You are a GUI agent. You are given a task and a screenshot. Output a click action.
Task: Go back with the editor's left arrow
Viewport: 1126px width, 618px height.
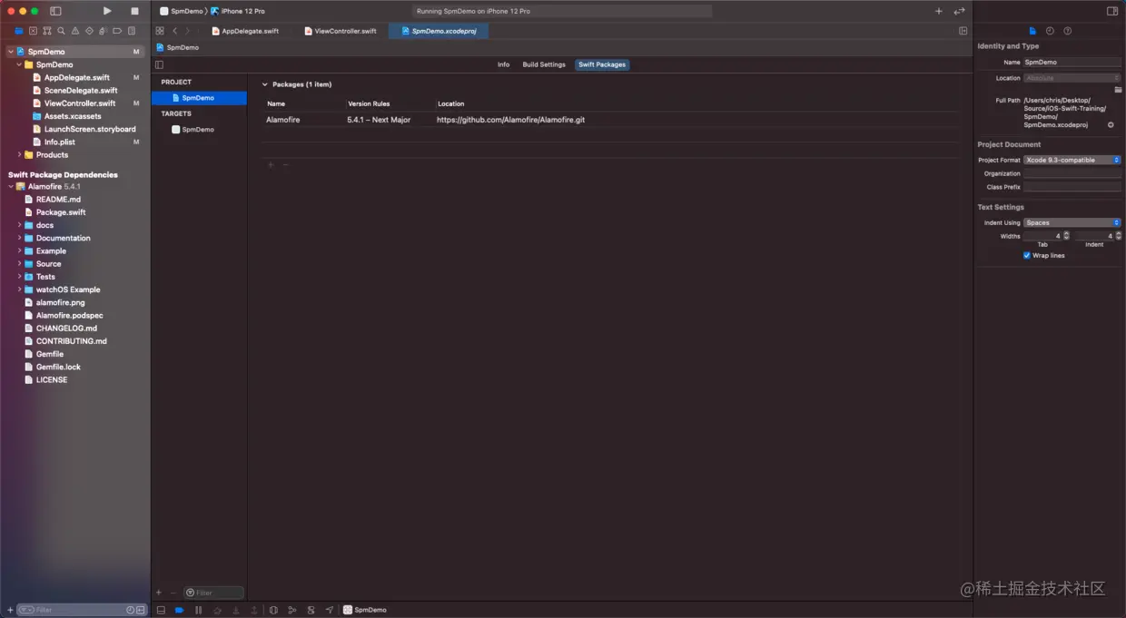click(175, 31)
